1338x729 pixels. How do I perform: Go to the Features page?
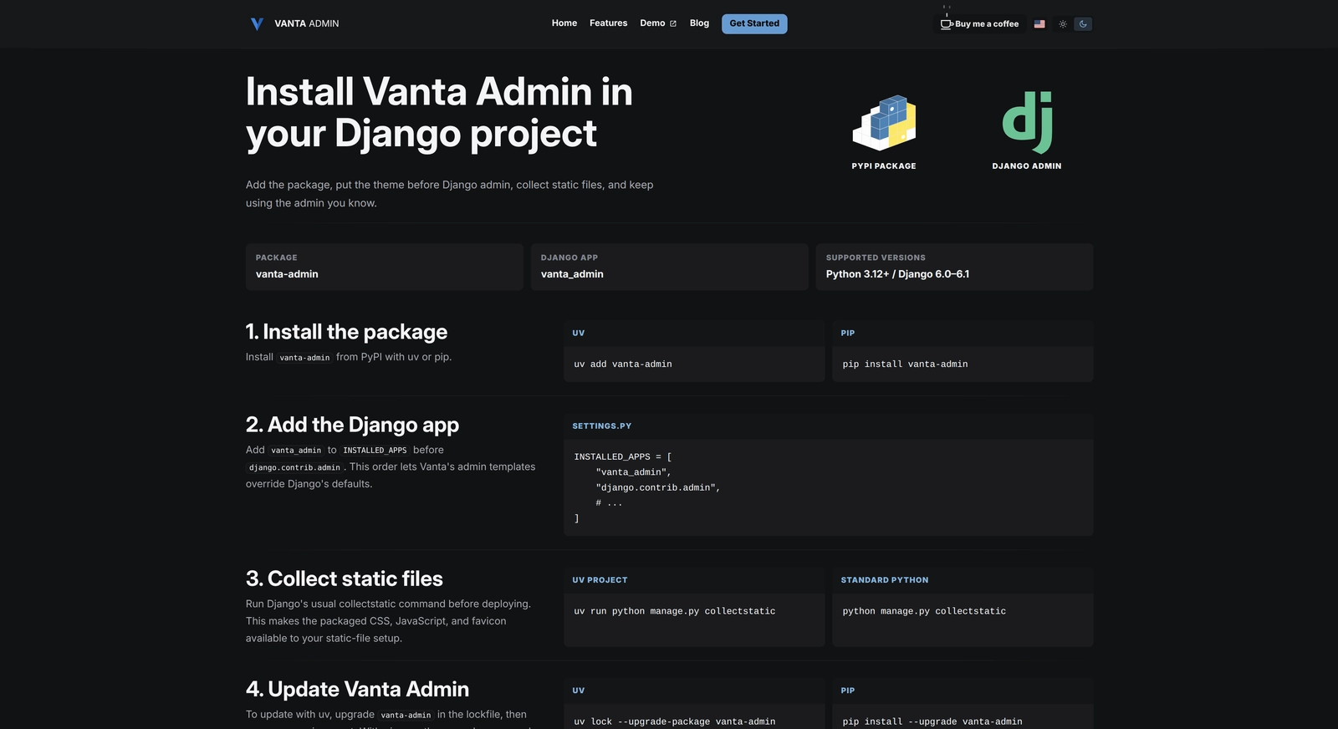click(x=608, y=23)
